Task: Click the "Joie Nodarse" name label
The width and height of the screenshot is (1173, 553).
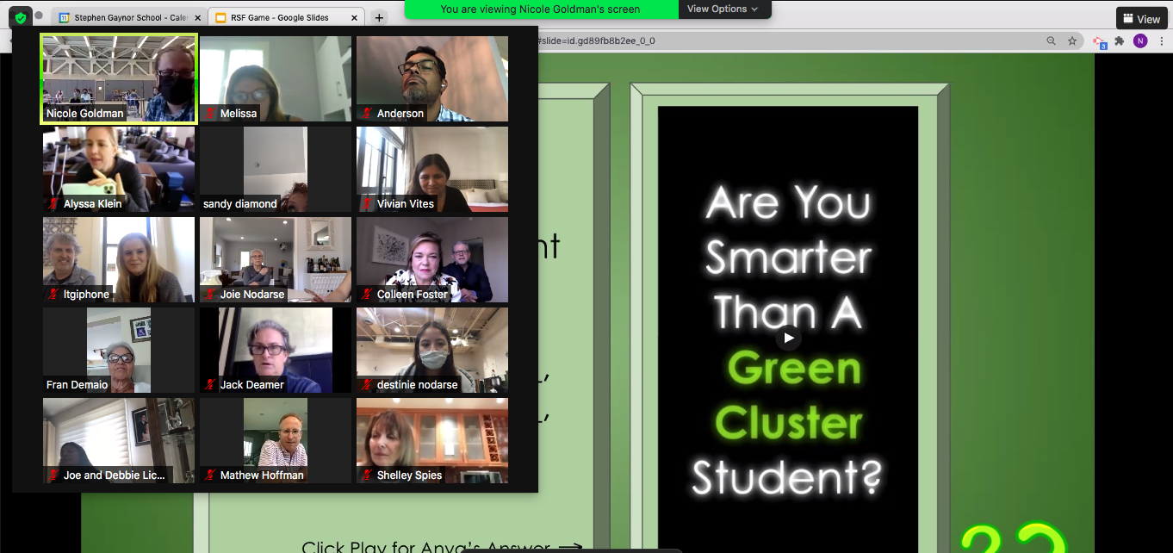Action: tap(251, 295)
